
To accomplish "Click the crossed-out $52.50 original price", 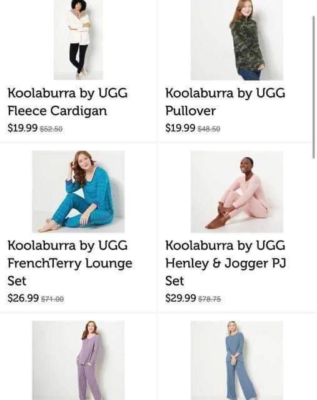I will [51, 129].
